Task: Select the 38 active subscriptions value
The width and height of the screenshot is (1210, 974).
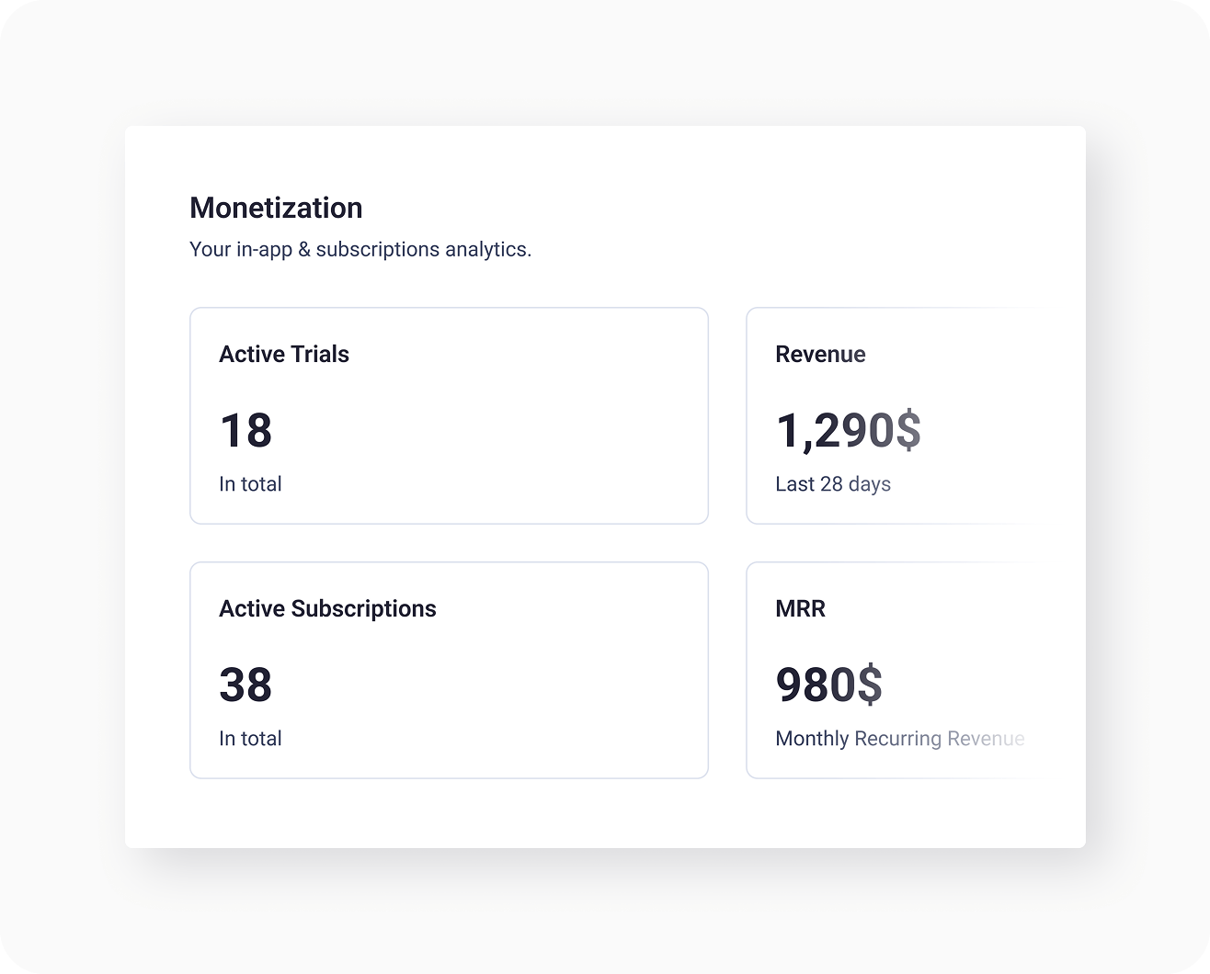Action: [x=245, y=685]
